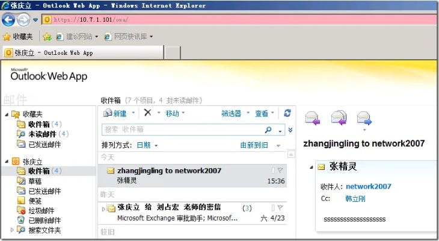Toggle sort order 由新到旧
Image resolution: width=439 pixels, height=241 pixels.
[x=254, y=145]
